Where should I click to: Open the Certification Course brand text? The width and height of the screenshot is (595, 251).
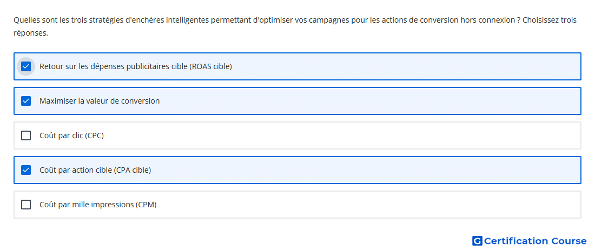pyautogui.click(x=535, y=241)
